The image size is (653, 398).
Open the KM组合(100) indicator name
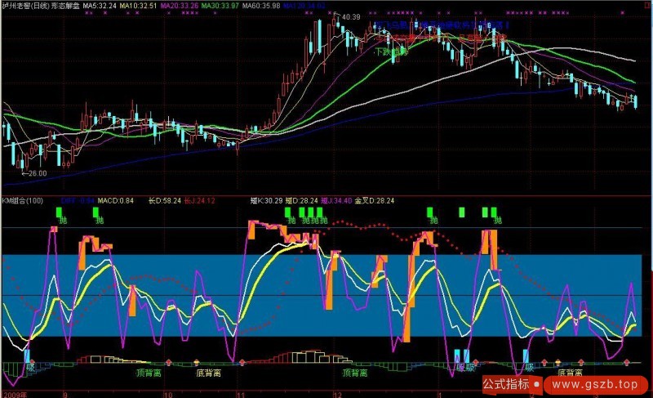pyautogui.click(x=24, y=200)
